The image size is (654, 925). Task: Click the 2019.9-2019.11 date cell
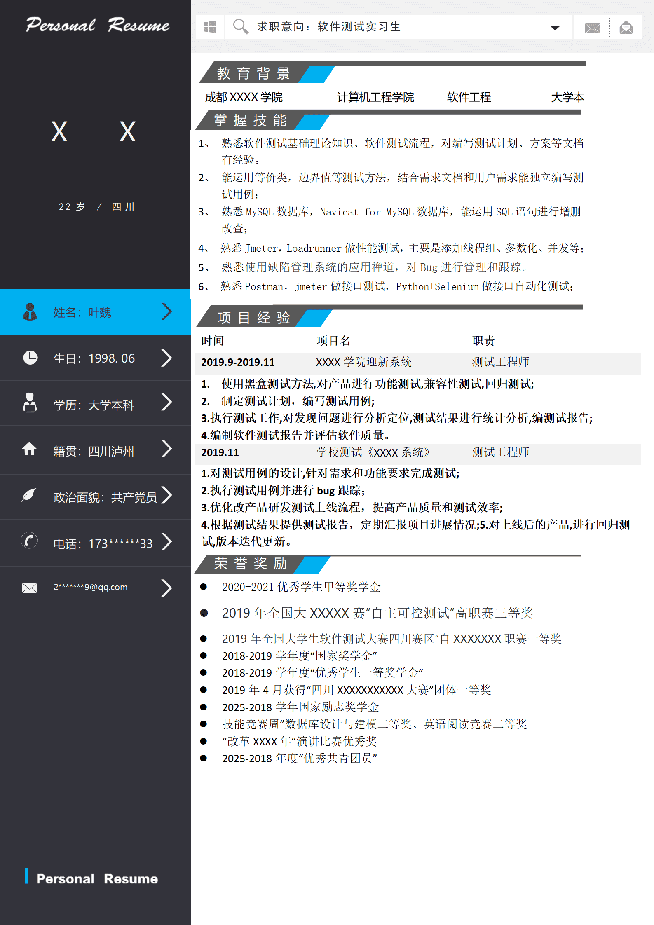click(238, 362)
